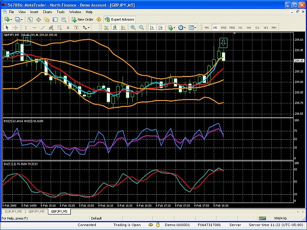Open the Tools menu

[x=60, y=12]
